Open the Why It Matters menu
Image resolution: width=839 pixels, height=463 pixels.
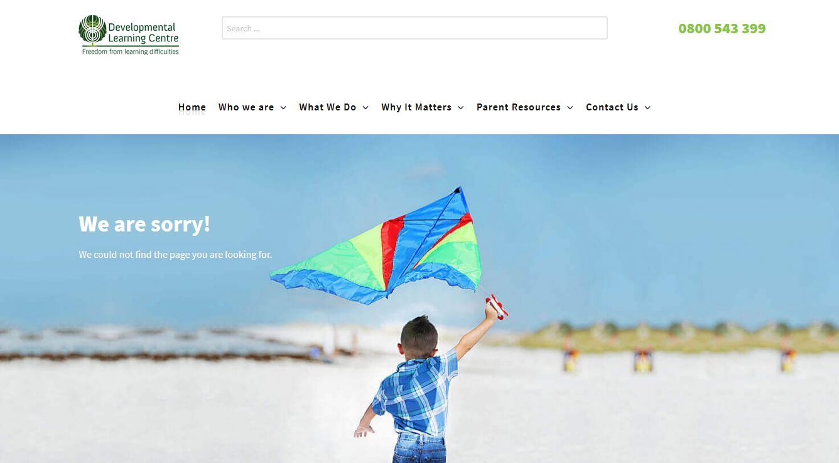click(416, 107)
